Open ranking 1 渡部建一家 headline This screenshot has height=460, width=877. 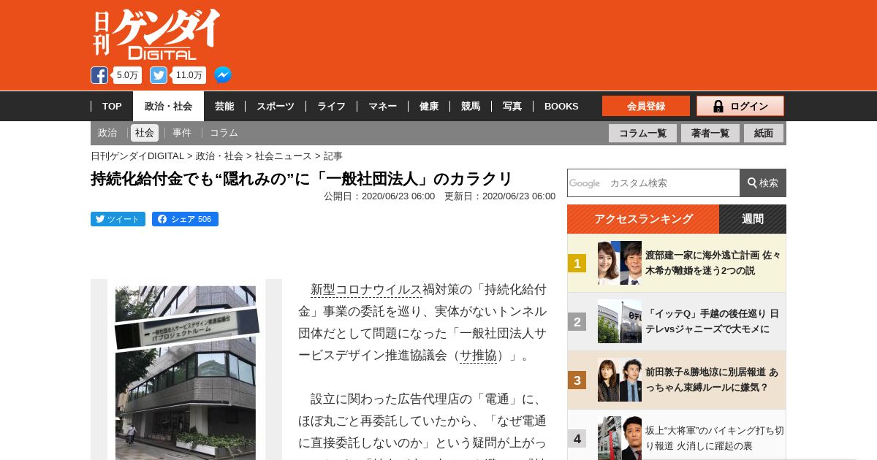(713, 263)
